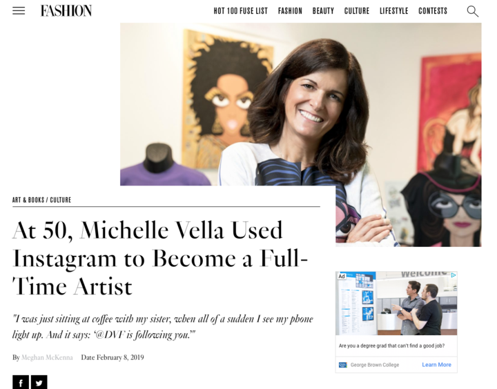This screenshot has height=389, width=497.
Task: Share article via Twitter icon
Action: [39, 382]
